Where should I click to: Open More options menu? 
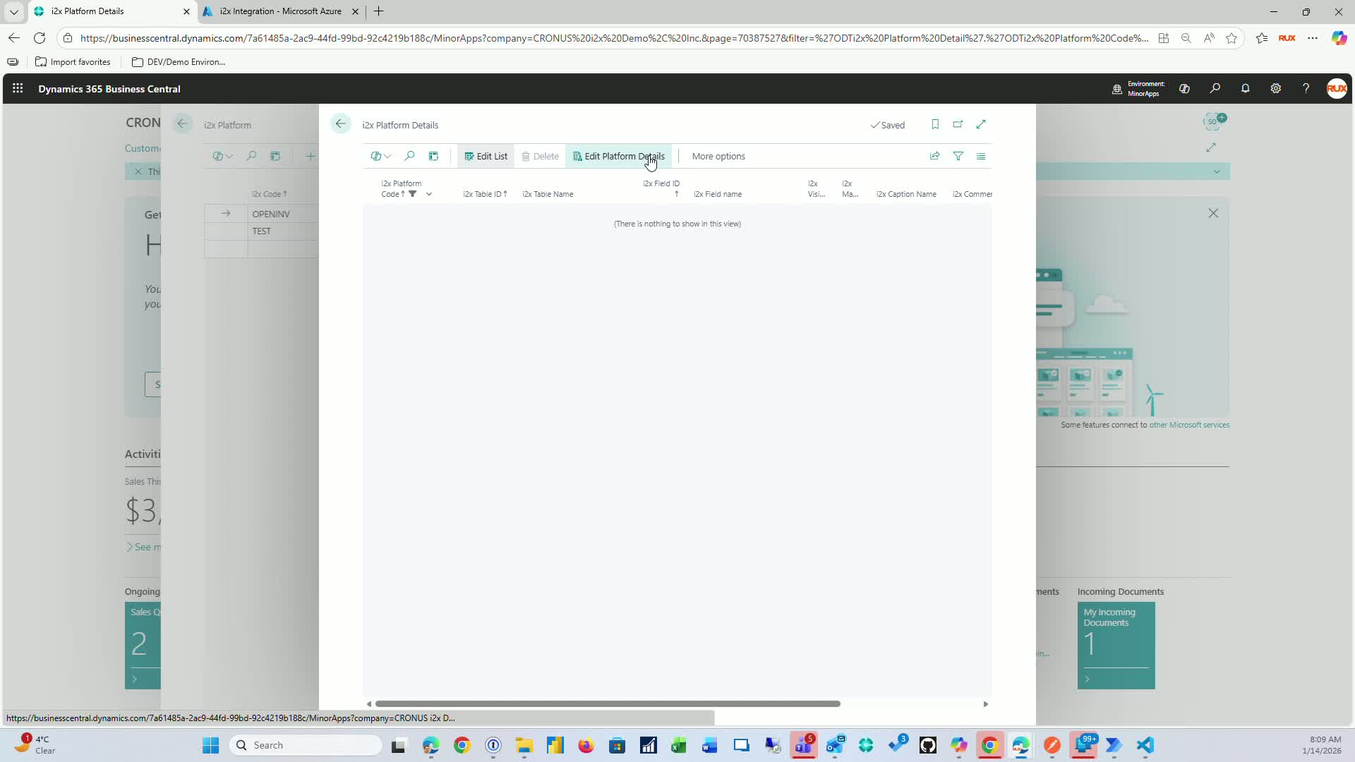pos(718,156)
